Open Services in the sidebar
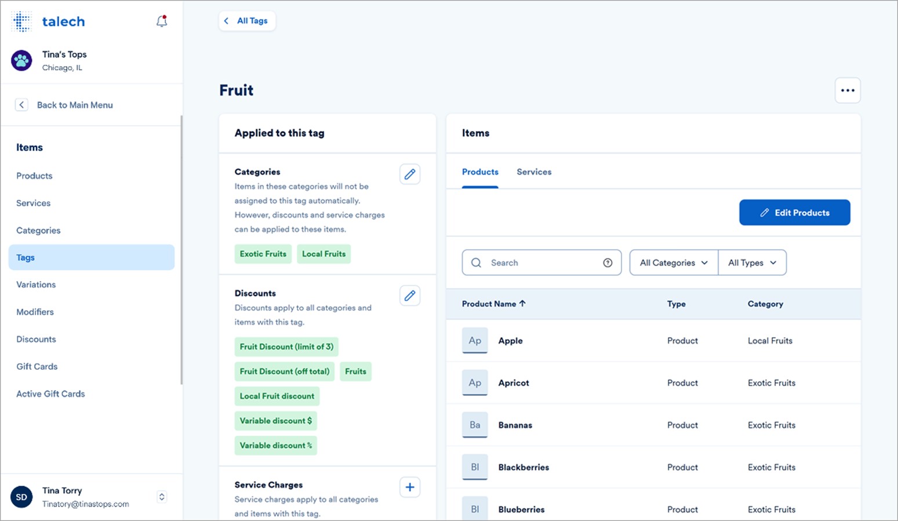This screenshot has width=898, height=521. pos(33,203)
